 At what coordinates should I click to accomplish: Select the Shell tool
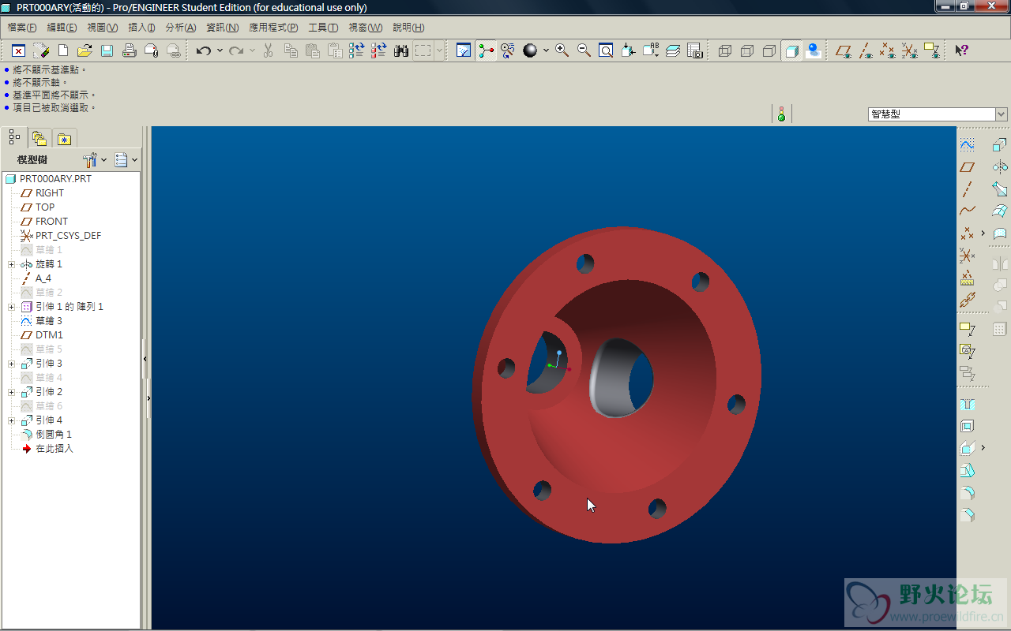(967, 426)
